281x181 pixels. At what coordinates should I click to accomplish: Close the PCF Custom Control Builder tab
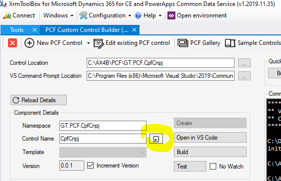[134, 30]
